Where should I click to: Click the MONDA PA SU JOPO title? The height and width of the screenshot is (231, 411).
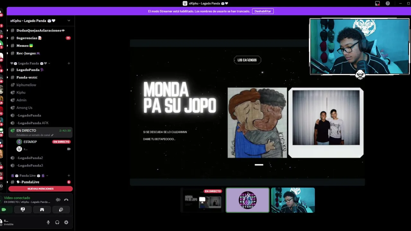point(180,98)
